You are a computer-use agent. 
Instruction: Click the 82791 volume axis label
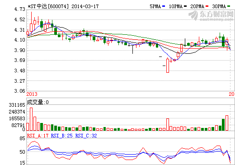pyautogui.click(x=18, y=125)
